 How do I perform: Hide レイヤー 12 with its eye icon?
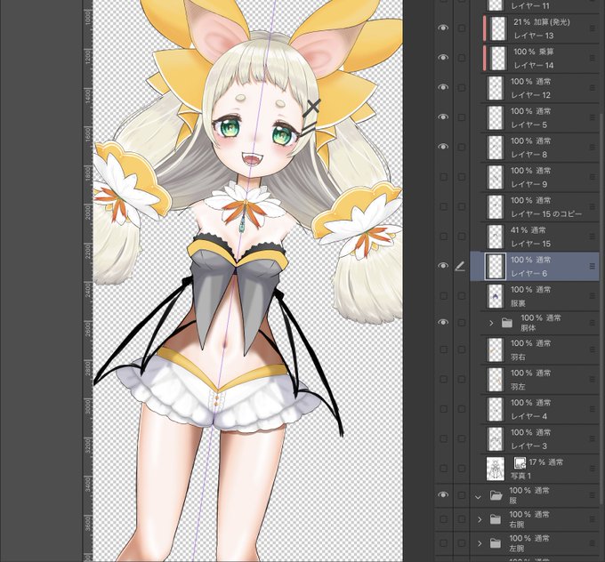(x=443, y=87)
